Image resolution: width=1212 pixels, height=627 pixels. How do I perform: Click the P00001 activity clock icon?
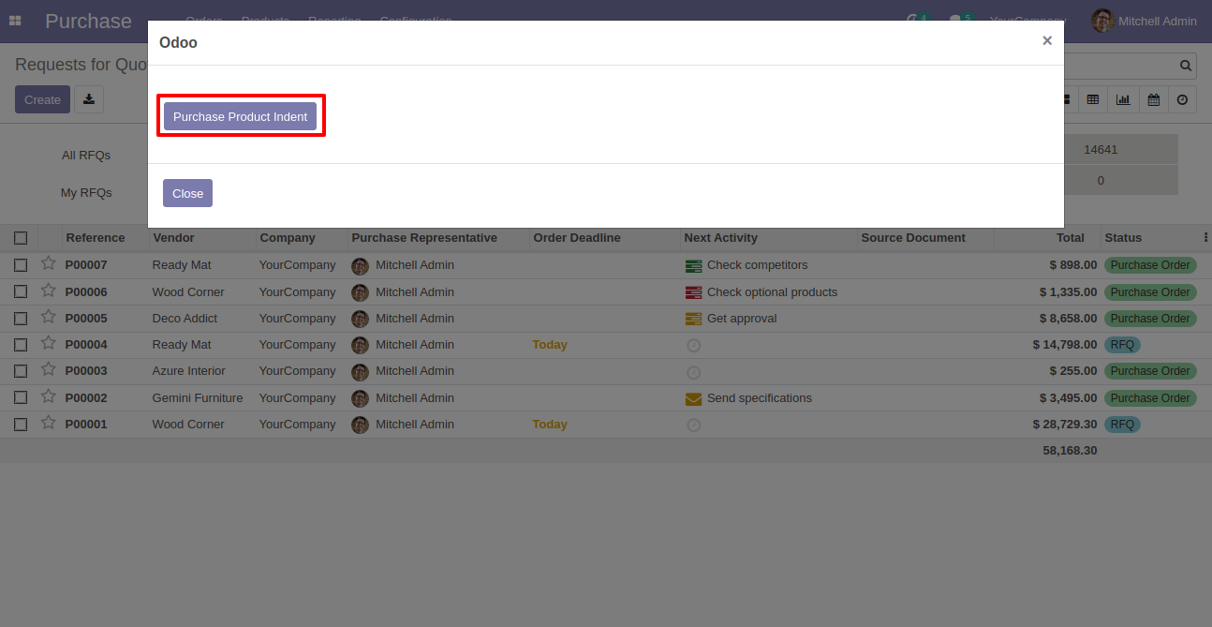[x=693, y=425]
